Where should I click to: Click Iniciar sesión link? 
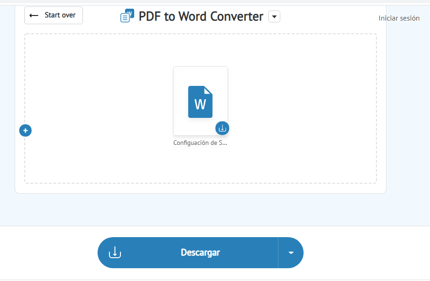pos(399,18)
